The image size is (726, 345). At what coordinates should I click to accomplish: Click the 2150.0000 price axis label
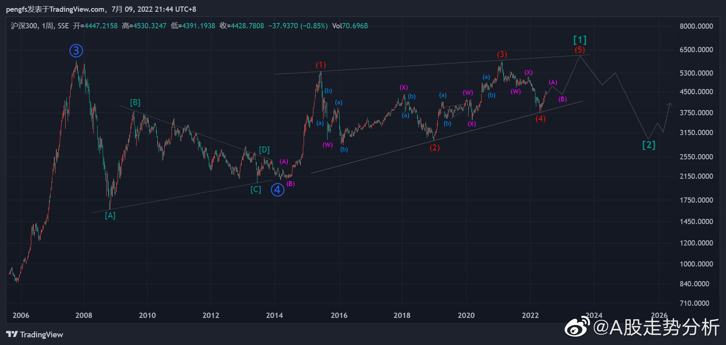[696, 176]
